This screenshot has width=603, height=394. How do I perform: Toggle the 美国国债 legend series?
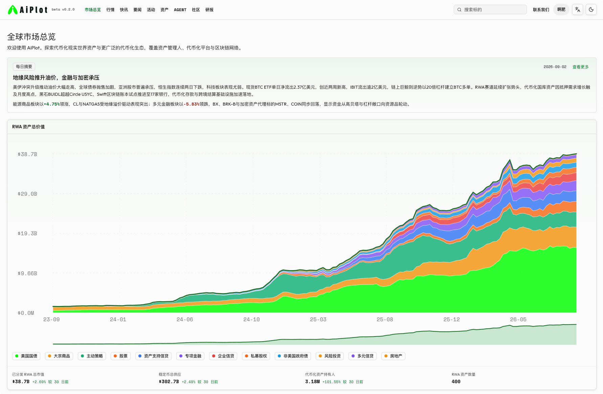click(x=26, y=356)
